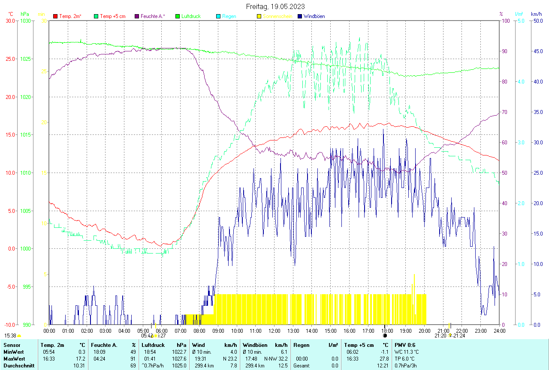Click maximum pressure value 1027.6

(179, 359)
